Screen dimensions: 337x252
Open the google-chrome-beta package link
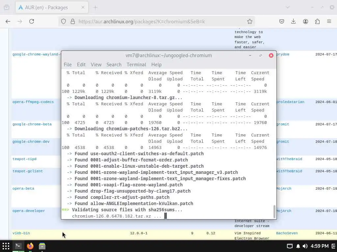coord(32,124)
